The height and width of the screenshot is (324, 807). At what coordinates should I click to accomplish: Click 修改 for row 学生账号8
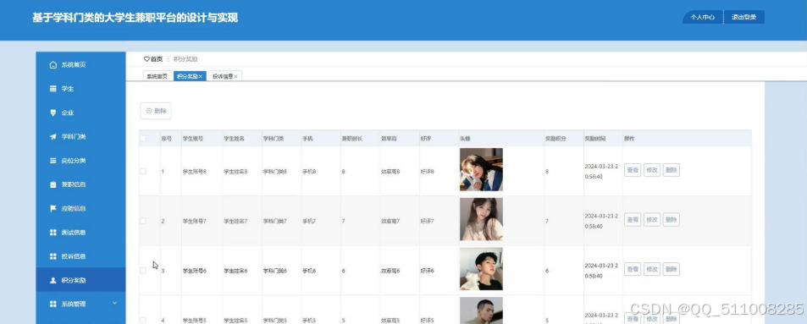tap(652, 170)
